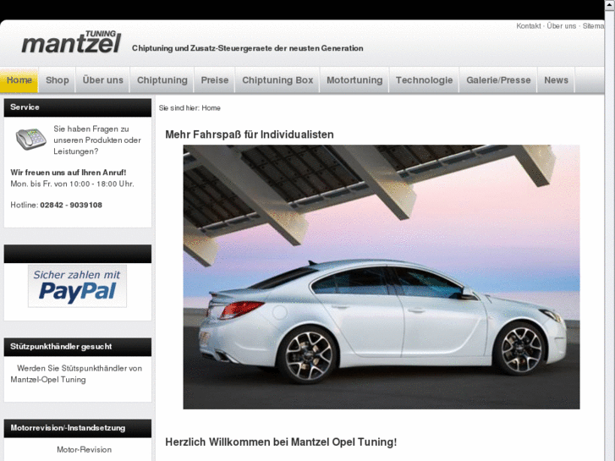The image size is (615, 461).
Task: Click the top-right Über uns link
Action: click(561, 26)
